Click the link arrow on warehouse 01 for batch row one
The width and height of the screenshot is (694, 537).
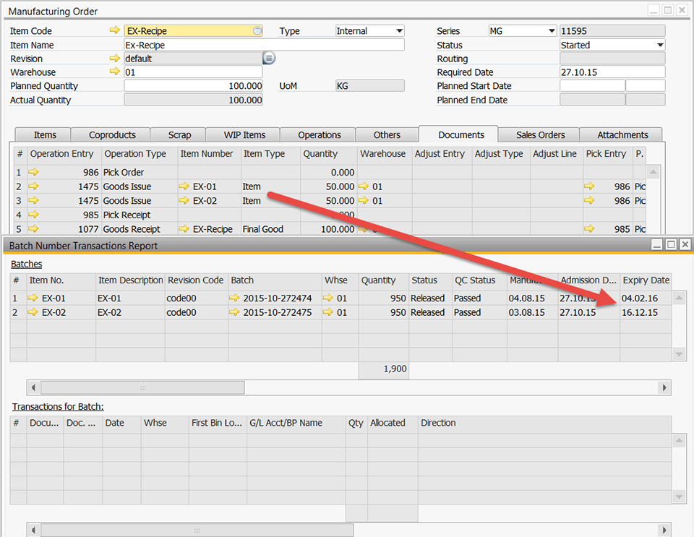[330, 296]
